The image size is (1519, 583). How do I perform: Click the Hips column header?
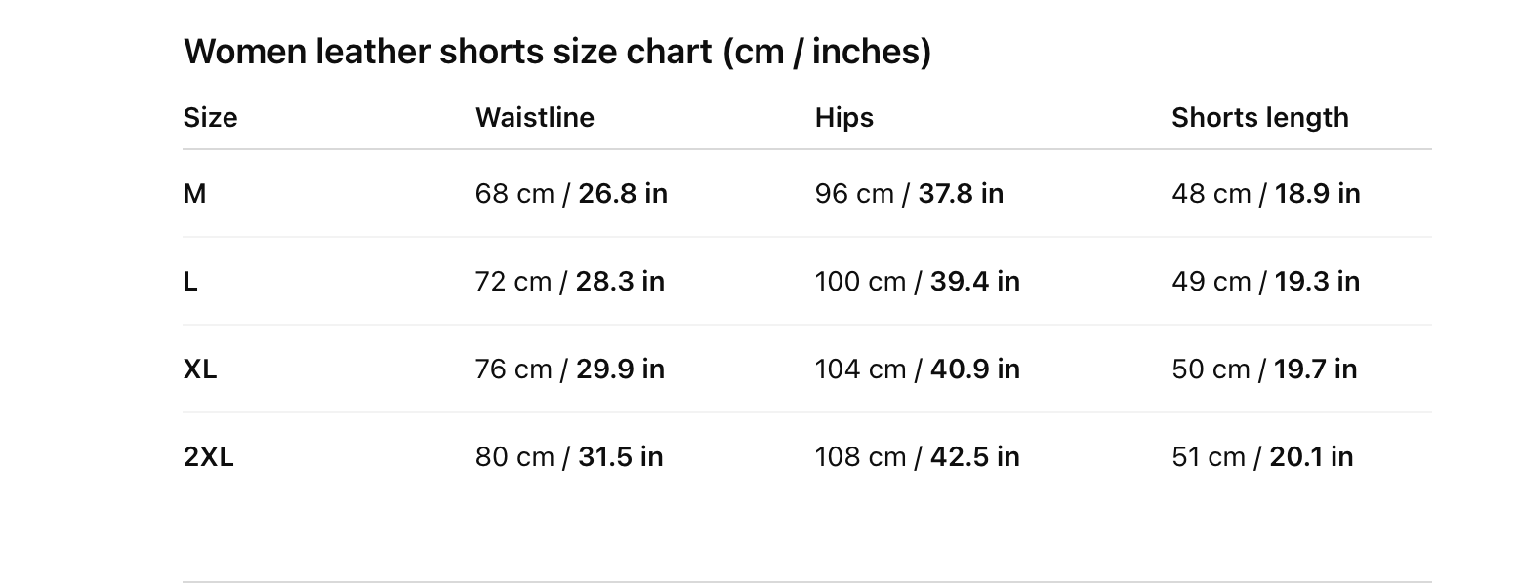[x=843, y=118]
